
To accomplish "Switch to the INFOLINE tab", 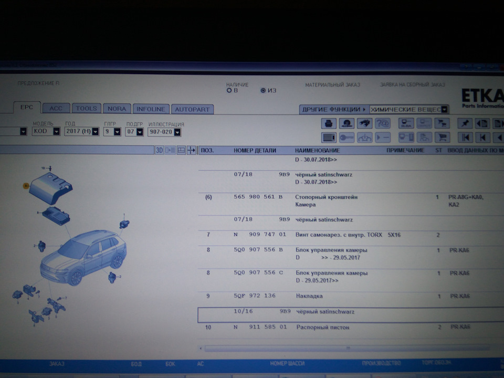I will [x=151, y=109].
